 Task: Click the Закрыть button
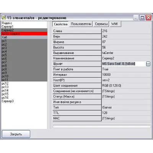(x=16, y=134)
